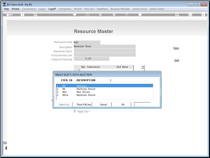Click the key icon in the toolbar
This screenshot has height=158, width=210.
click(x=9, y=15)
